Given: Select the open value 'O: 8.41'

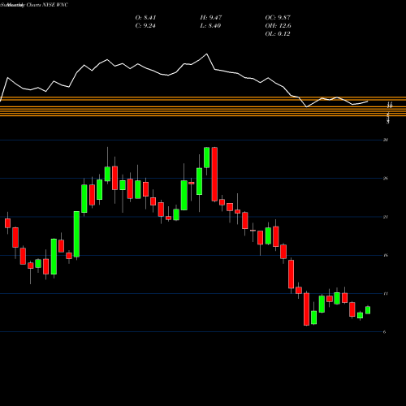Looking at the screenshot, I should point(145,18).
